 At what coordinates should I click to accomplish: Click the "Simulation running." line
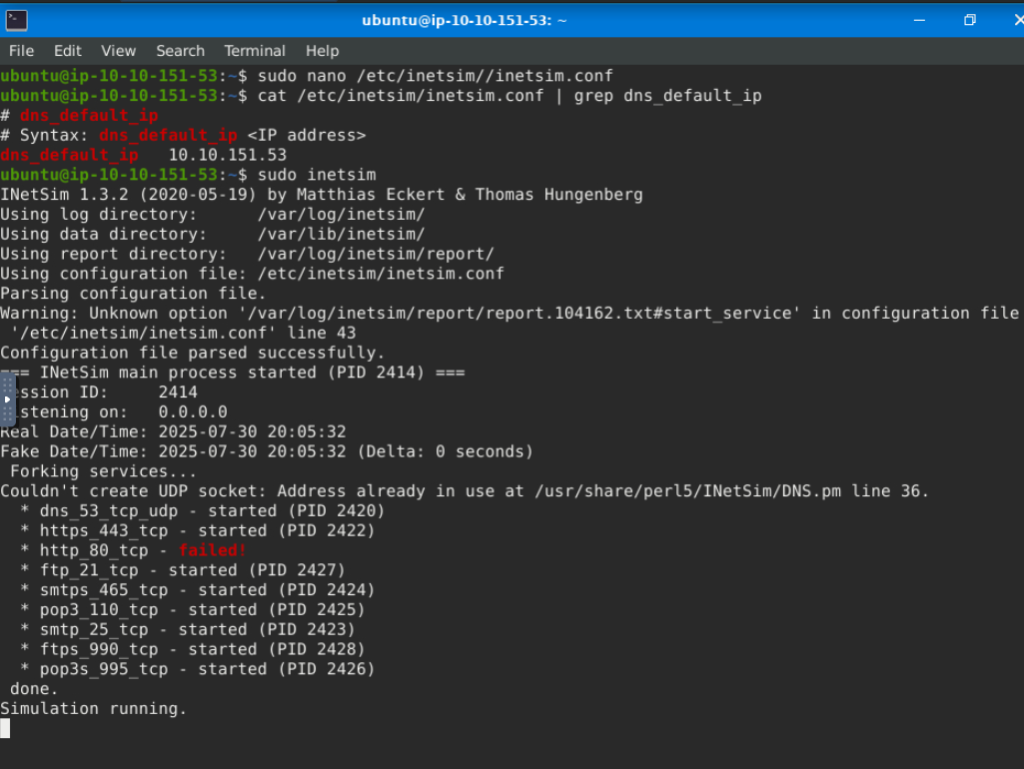click(x=93, y=709)
